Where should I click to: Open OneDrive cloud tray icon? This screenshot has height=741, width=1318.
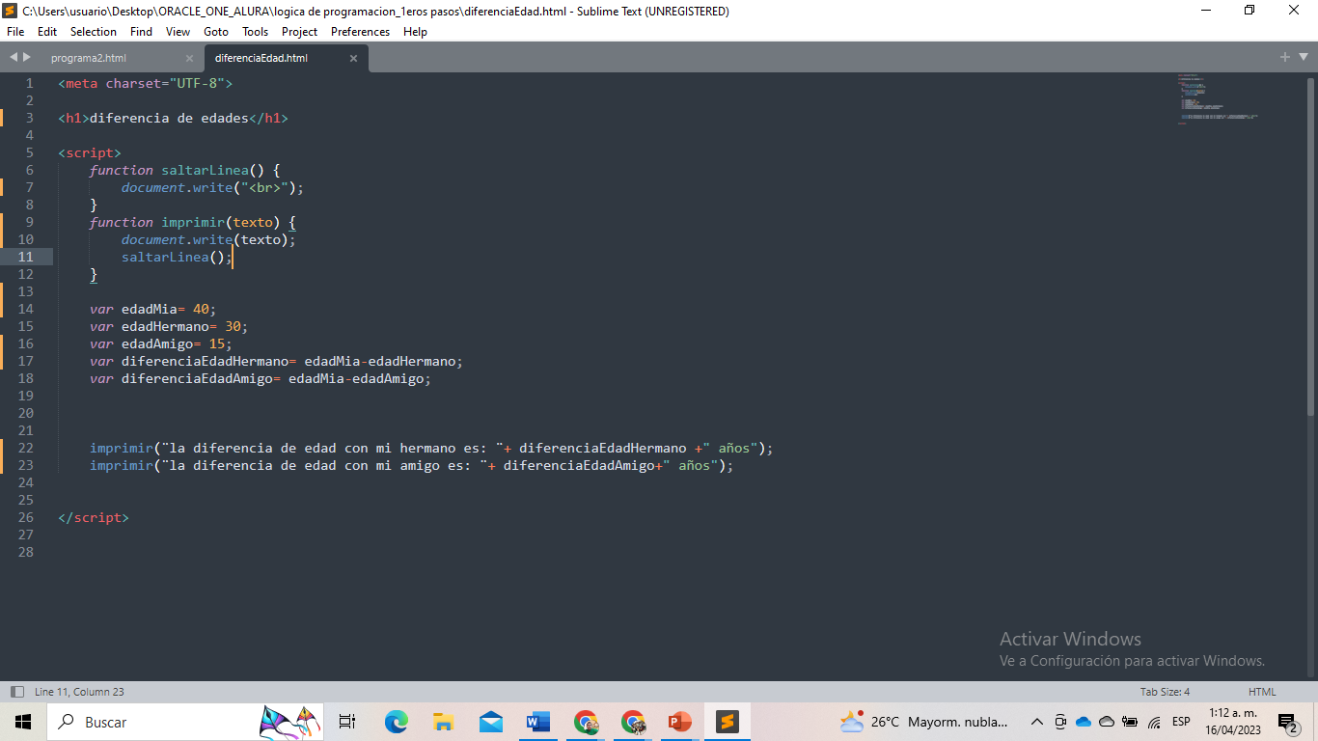click(x=1084, y=722)
